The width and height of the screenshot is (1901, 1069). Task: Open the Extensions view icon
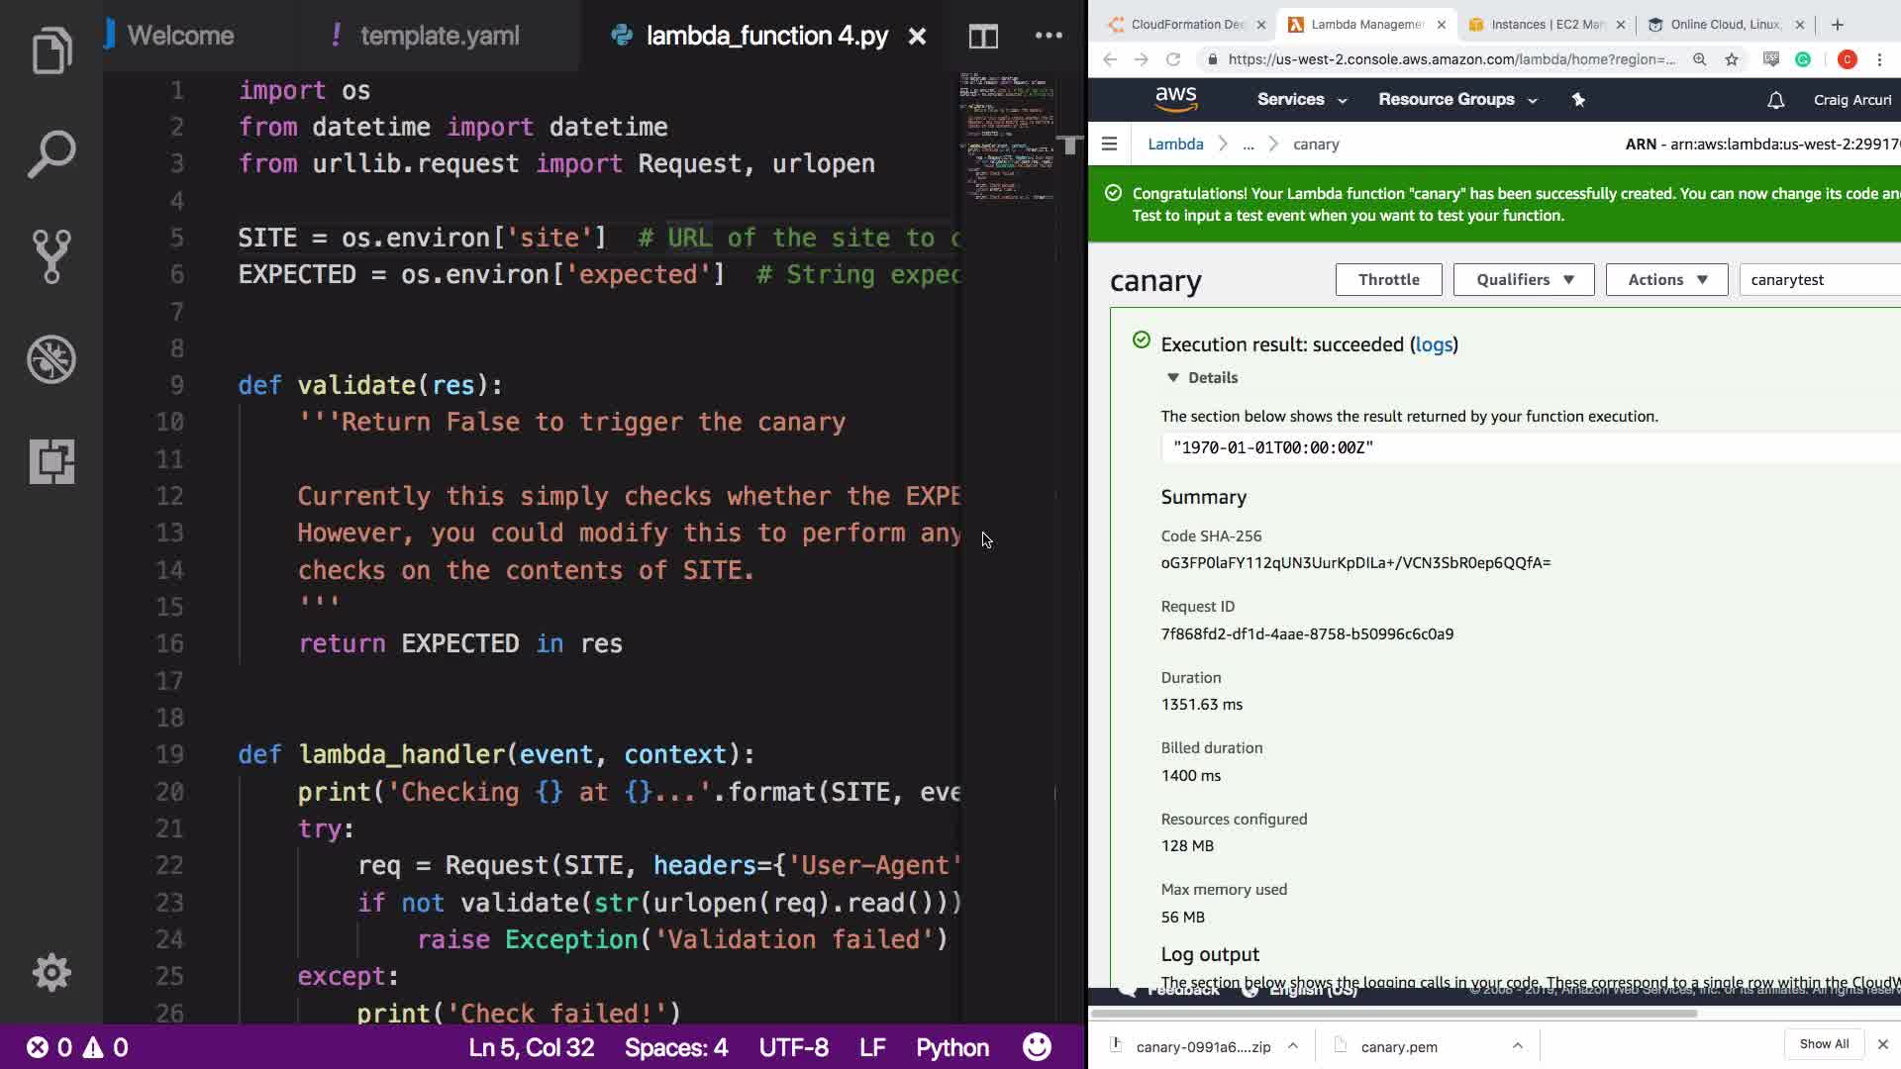coord(51,461)
